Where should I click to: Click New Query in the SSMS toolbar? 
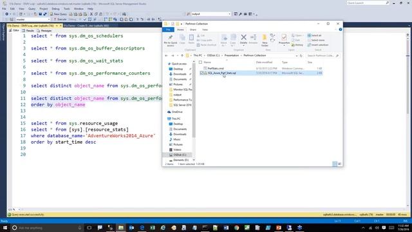59,14
